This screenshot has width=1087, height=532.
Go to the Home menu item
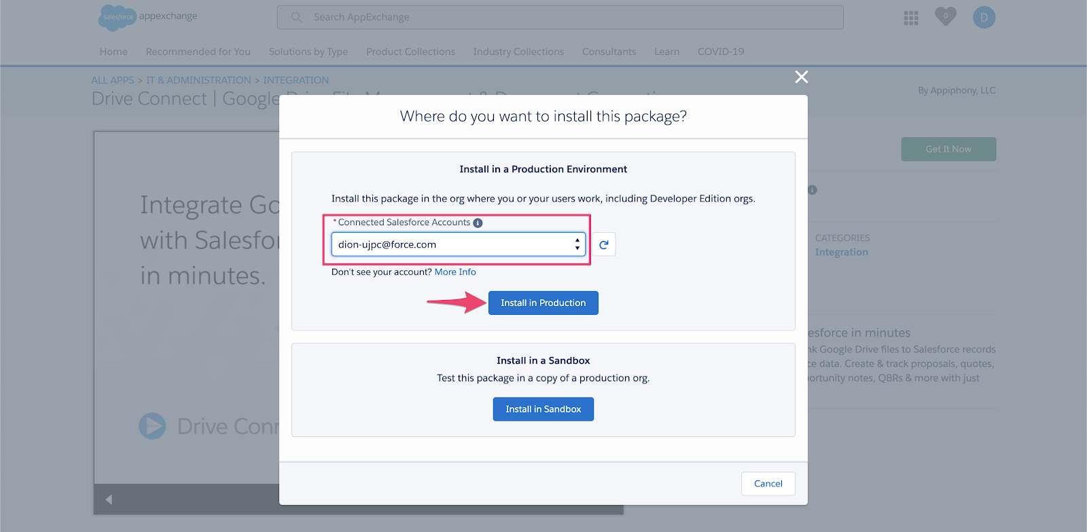click(113, 52)
